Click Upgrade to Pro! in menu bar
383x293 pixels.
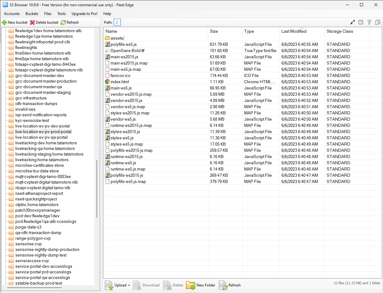(x=84, y=14)
